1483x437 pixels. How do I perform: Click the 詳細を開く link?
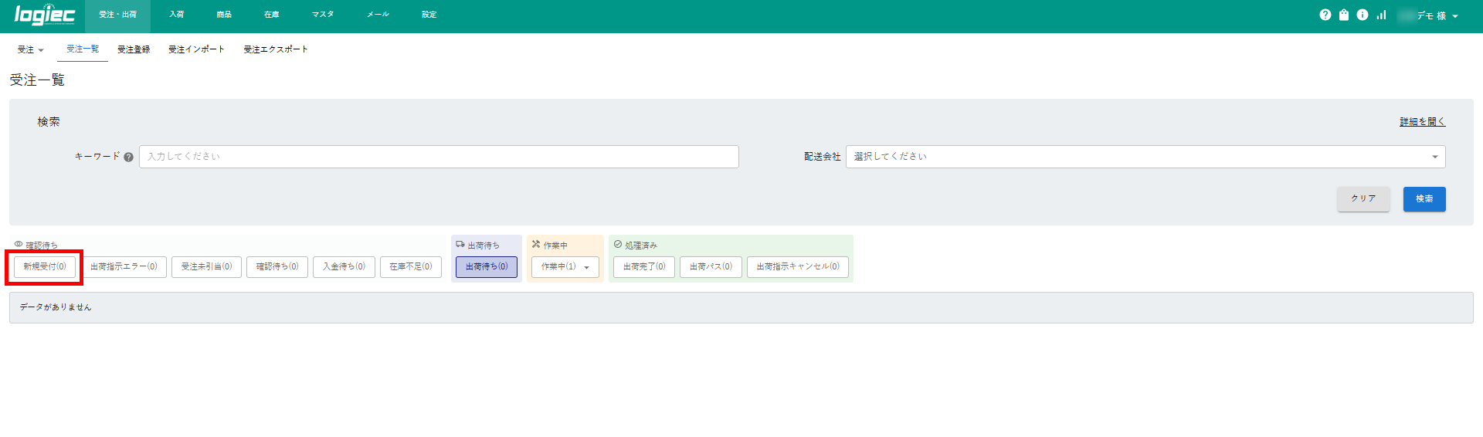click(1422, 122)
